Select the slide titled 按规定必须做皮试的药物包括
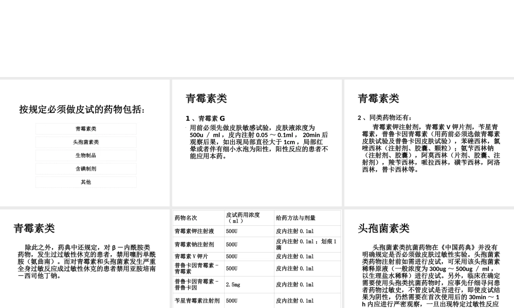Screen dimensions: 514x308 [x=82, y=108]
